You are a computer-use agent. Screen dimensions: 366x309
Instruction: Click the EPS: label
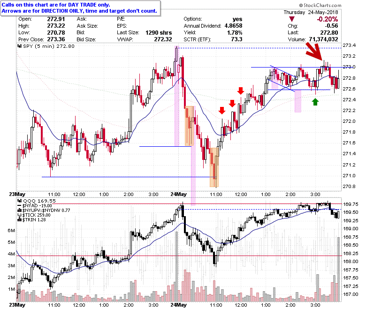(x=122, y=26)
